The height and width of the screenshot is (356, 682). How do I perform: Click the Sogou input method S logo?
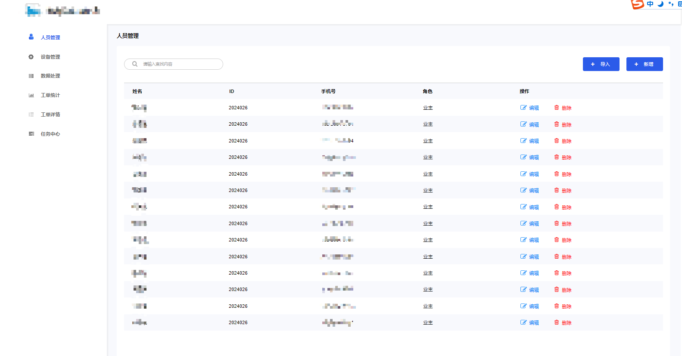click(637, 4)
